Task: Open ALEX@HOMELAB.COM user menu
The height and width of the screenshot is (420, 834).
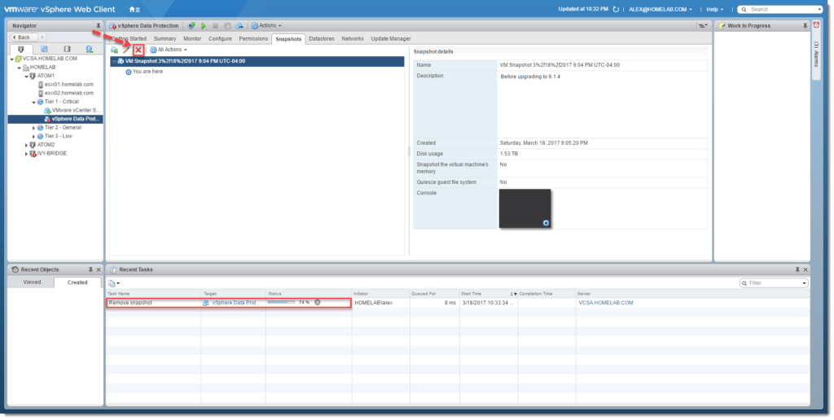Action: point(661,10)
